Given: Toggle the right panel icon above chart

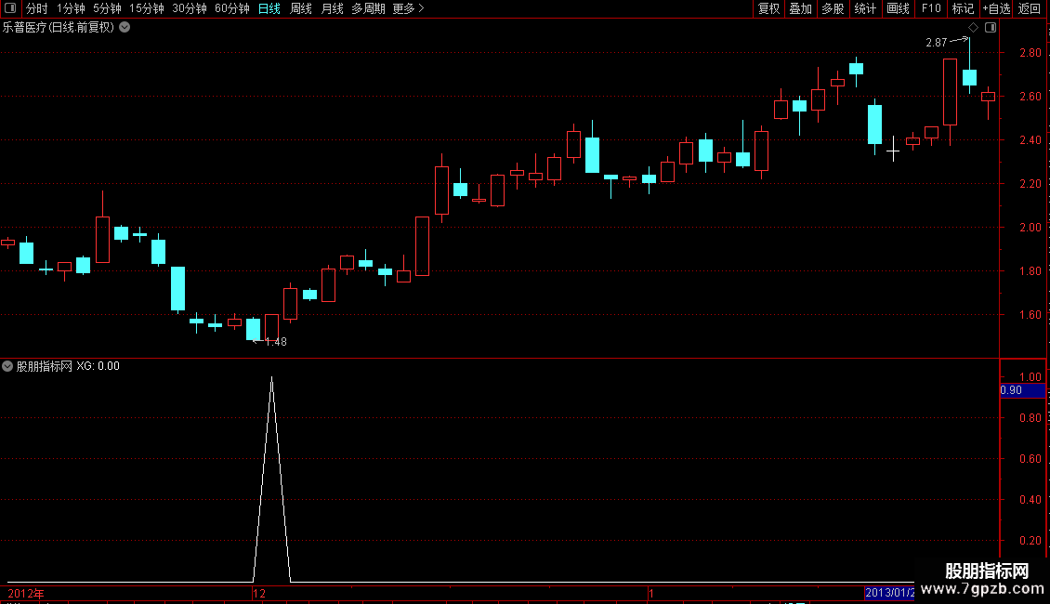Looking at the screenshot, I should click(x=991, y=28).
